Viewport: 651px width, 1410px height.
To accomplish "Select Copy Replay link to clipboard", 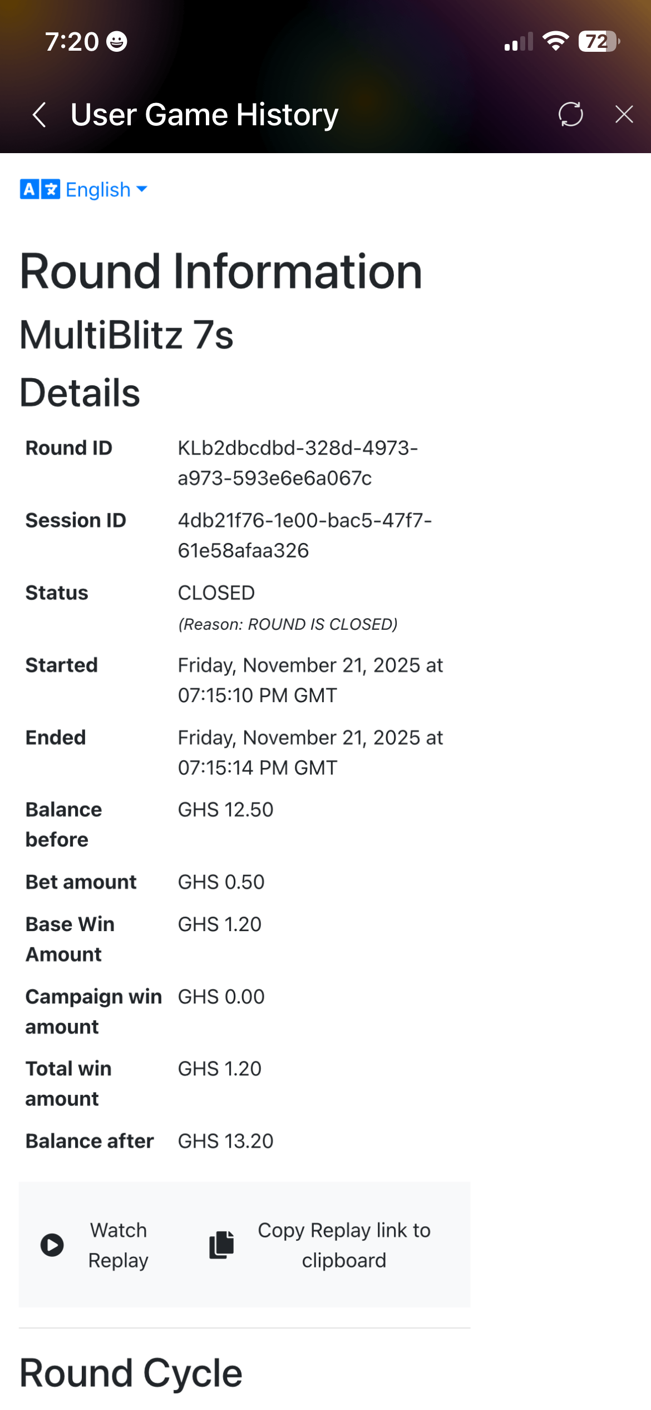I will (343, 1245).
